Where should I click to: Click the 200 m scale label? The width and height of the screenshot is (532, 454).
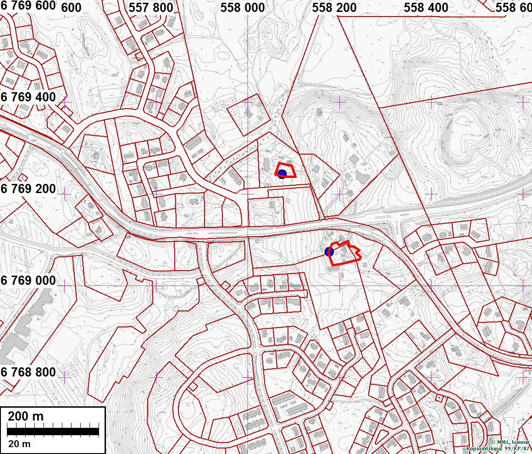point(26,416)
